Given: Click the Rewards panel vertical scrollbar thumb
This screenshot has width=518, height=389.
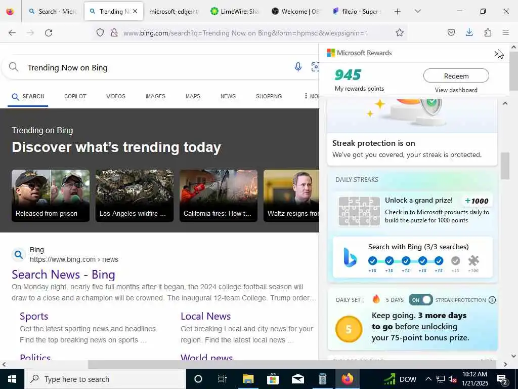Looking at the screenshot, I should 505,166.
